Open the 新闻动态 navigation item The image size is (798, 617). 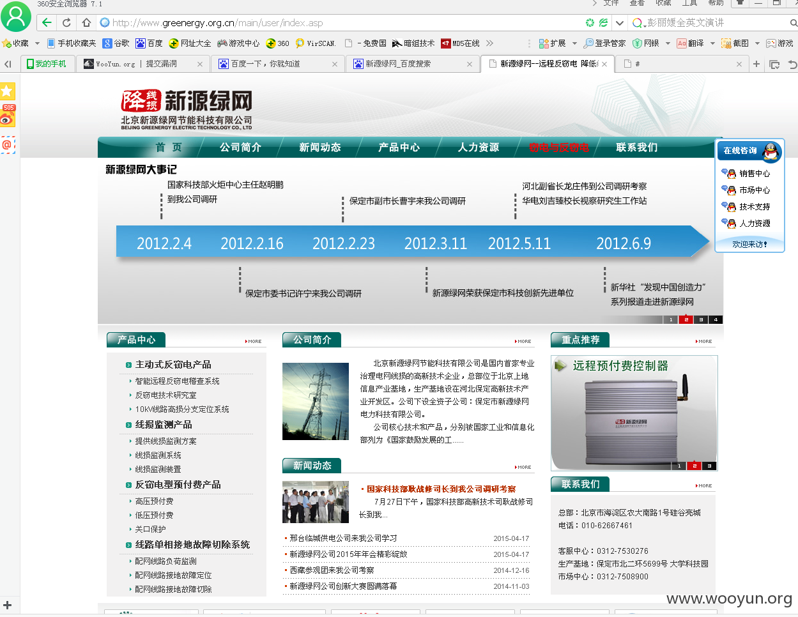[320, 148]
